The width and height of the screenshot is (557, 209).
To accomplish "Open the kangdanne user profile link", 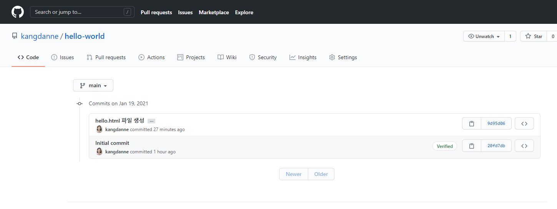I will (40, 36).
